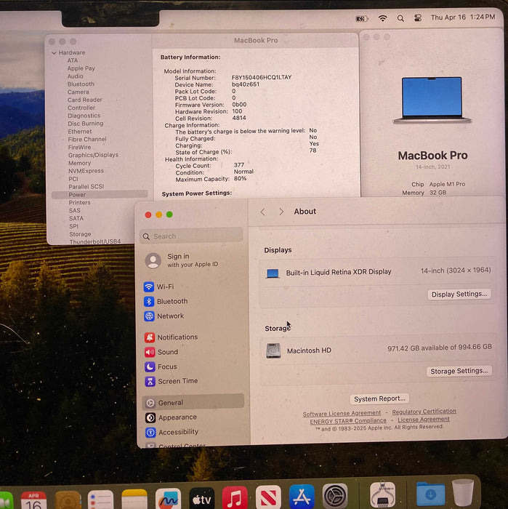Select Bluetooth in System Information sidebar

tap(81, 84)
